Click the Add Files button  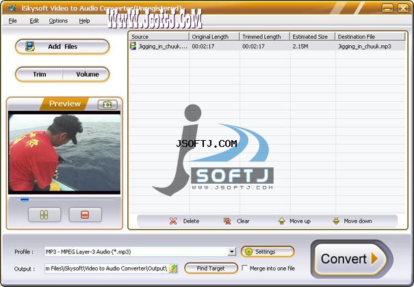point(62,46)
